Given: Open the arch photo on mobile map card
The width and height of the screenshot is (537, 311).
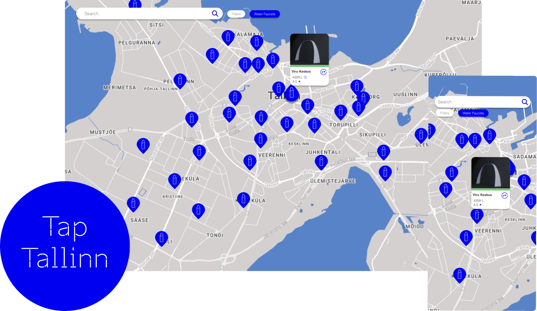Looking at the screenshot, I should 491,173.
